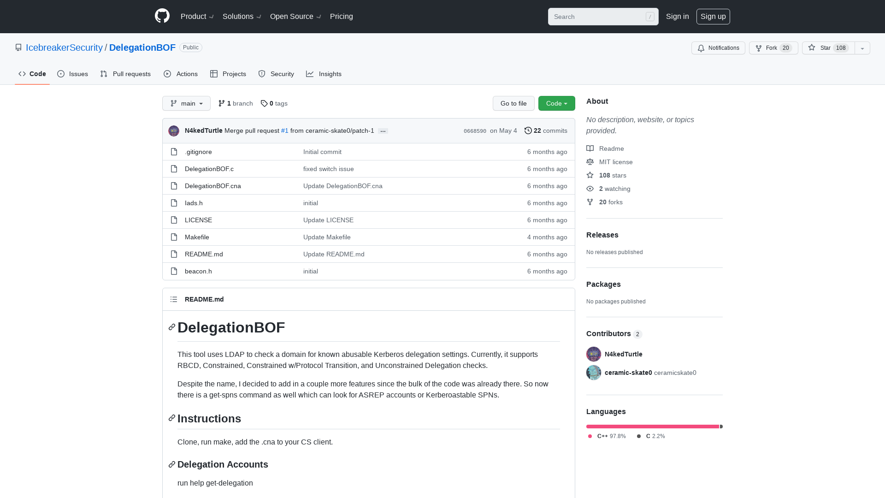Open the DelegationBOF.cna file
This screenshot has height=498, width=885.
(213, 186)
